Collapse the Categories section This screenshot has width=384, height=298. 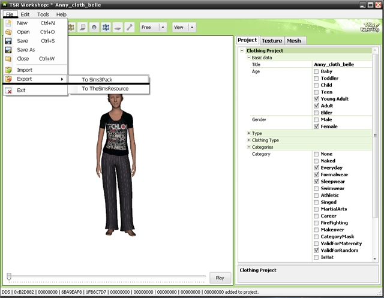coord(249,147)
